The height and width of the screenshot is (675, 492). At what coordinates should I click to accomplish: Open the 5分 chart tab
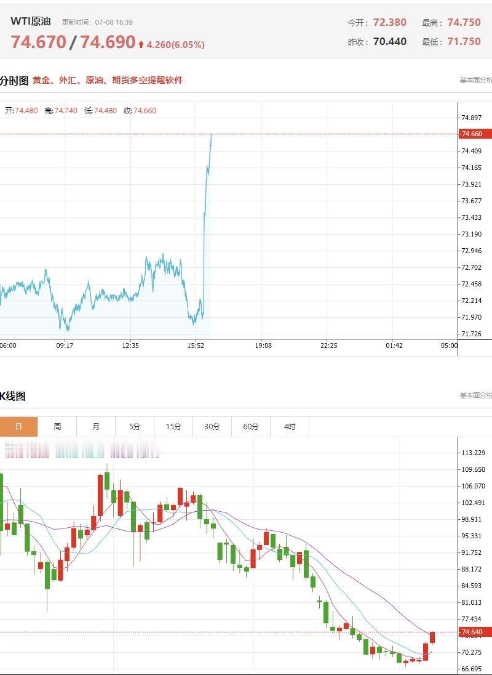pos(135,427)
